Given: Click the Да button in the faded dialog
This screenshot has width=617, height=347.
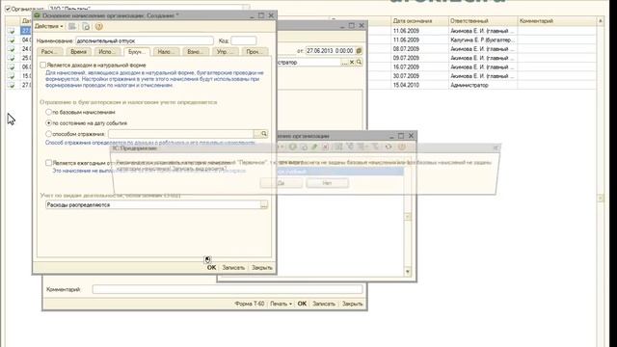Looking at the screenshot, I should click(282, 183).
